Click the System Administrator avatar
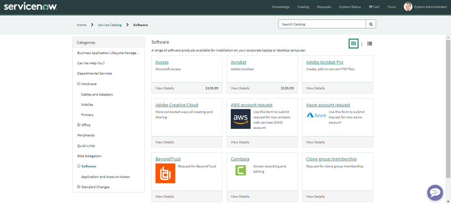The width and height of the screenshot is (451, 204). click(x=408, y=7)
